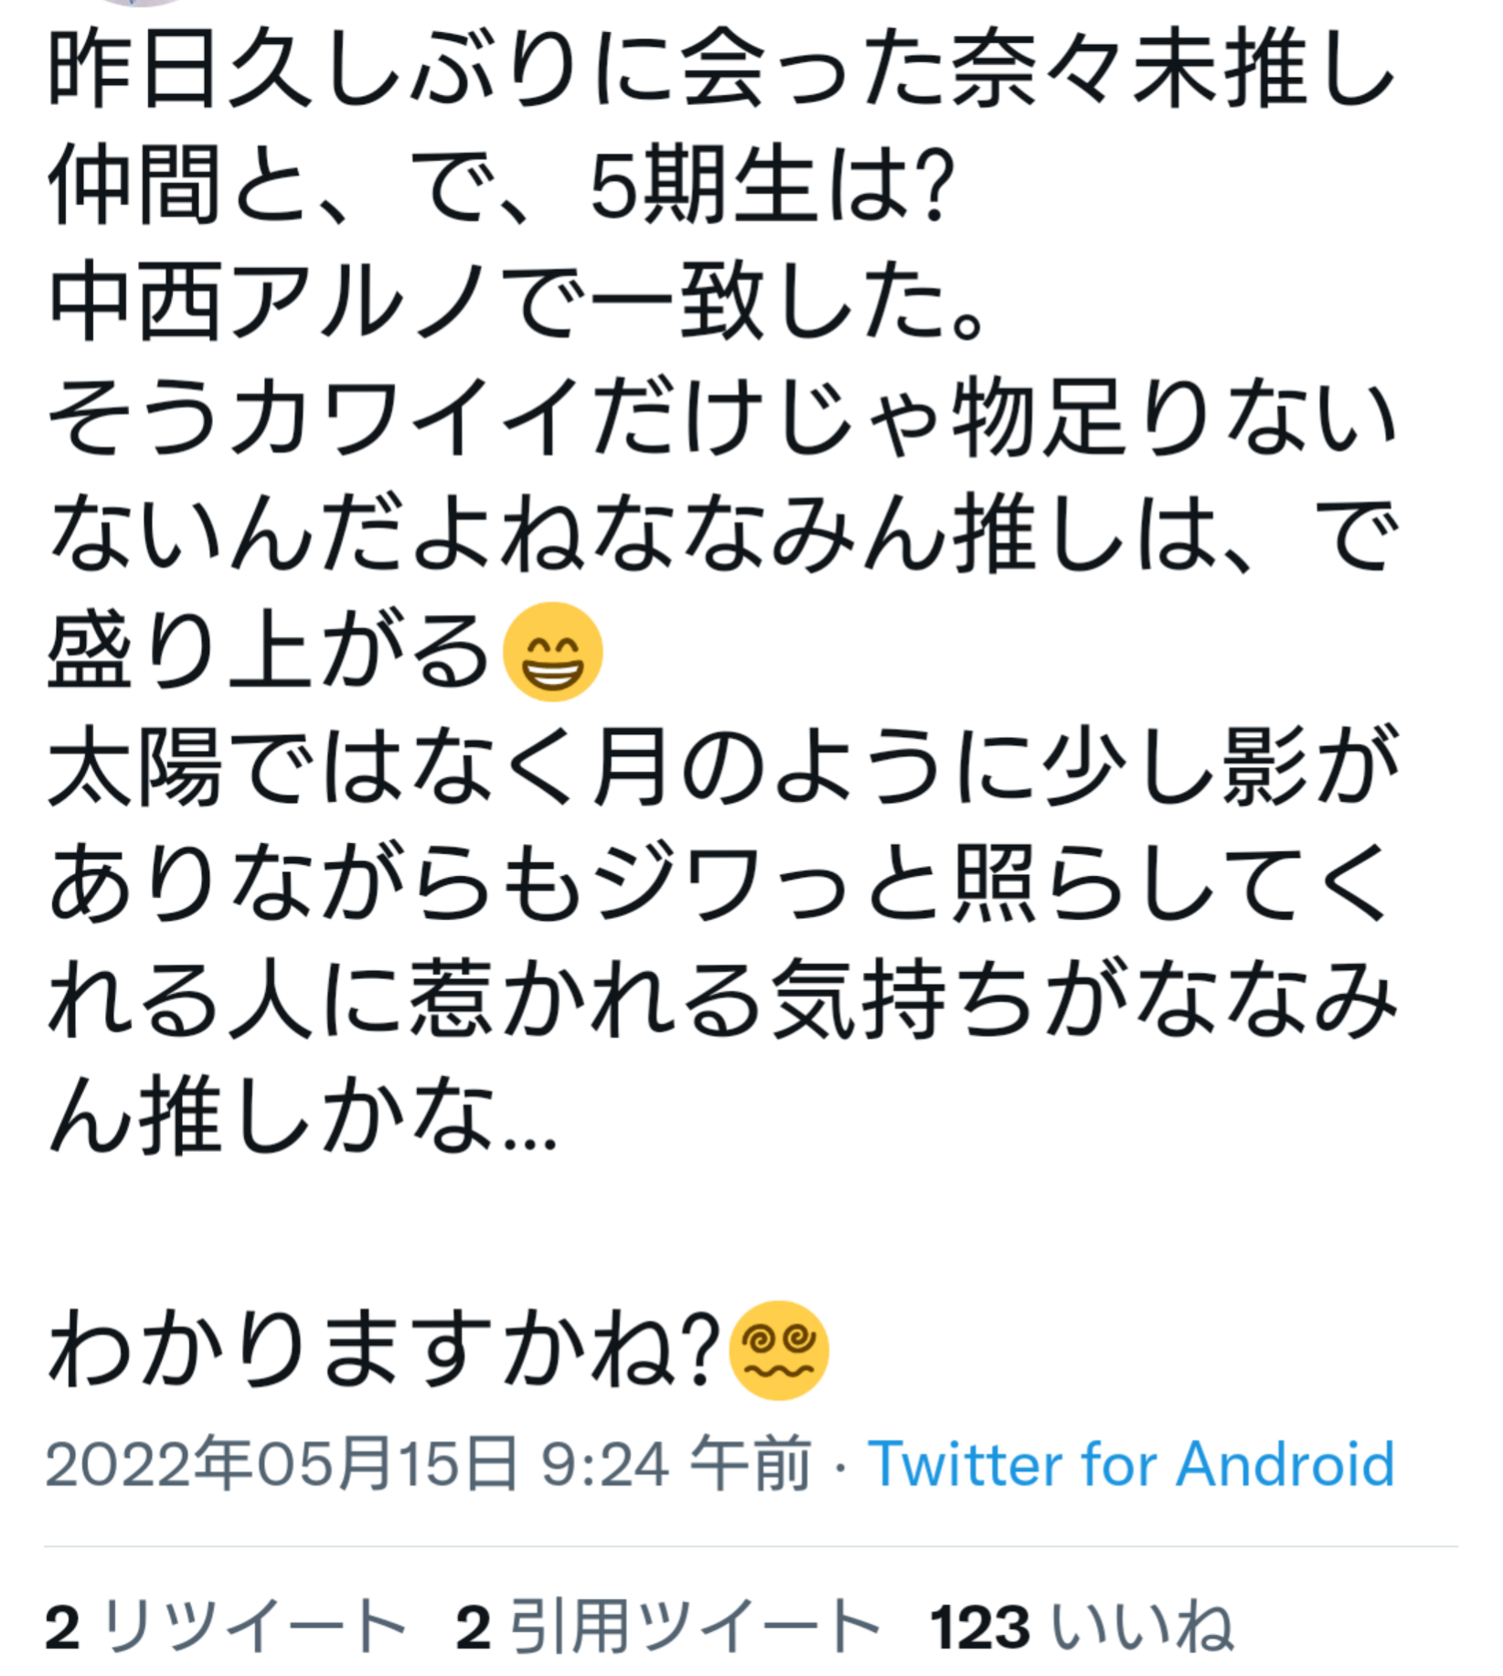1503x1676 pixels.
Task: Click the line starting 昨日久しぶりに会った
Action: (721, 70)
